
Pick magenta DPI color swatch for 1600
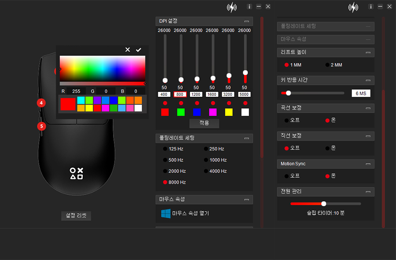213,112
